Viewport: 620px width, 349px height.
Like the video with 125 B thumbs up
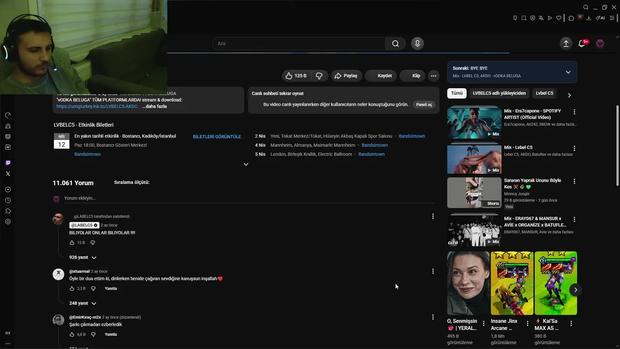click(296, 76)
